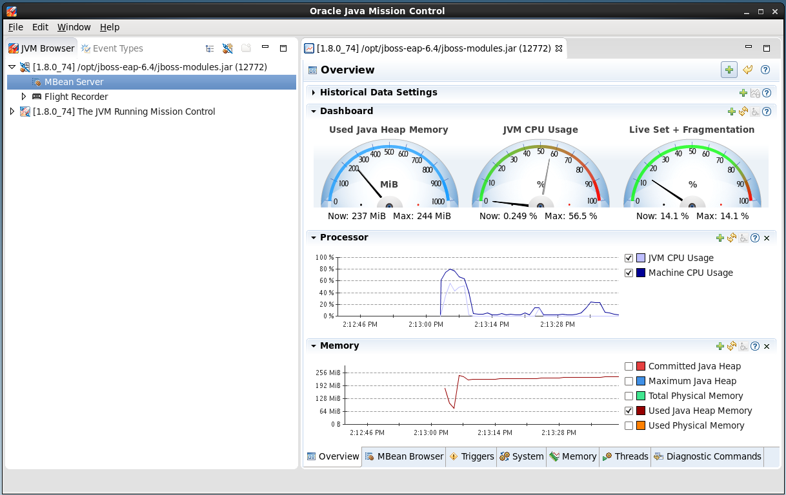The width and height of the screenshot is (786, 495).
Task: Click 'Now: 237 MiB' heap value text
Action: (356, 217)
